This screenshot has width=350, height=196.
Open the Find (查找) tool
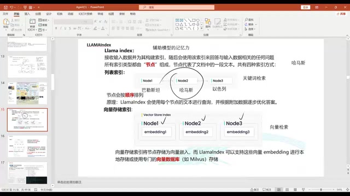click(249, 20)
